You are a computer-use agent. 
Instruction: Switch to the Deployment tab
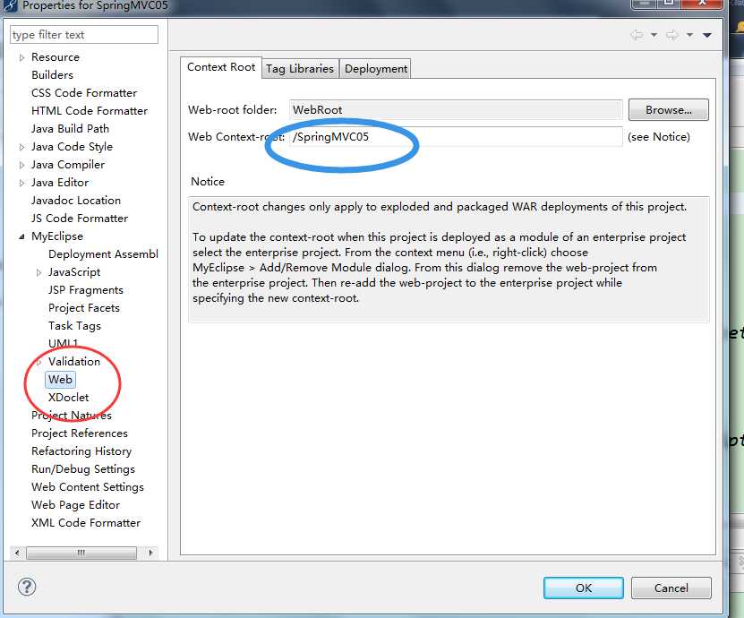pos(376,69)
